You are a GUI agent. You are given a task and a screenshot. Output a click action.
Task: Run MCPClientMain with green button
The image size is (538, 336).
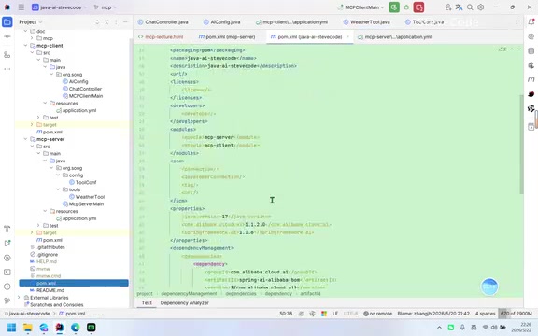[394, 7]
